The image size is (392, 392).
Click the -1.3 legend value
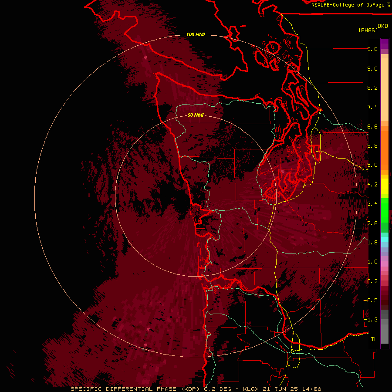[371, 320]
